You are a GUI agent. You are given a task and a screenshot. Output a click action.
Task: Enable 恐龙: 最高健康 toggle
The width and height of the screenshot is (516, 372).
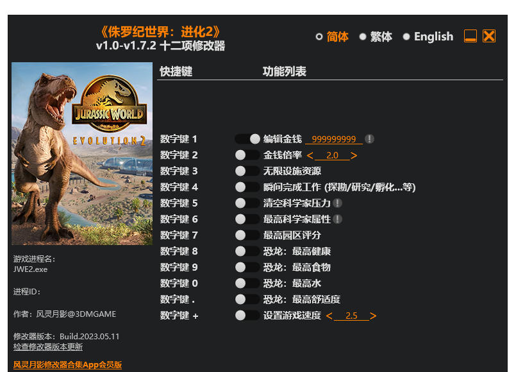[247, 251]
